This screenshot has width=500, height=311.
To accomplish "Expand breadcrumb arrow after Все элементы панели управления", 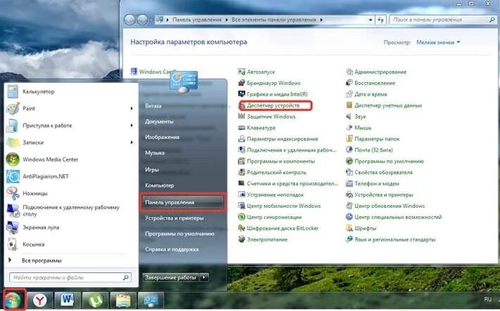I will (321, 20).
